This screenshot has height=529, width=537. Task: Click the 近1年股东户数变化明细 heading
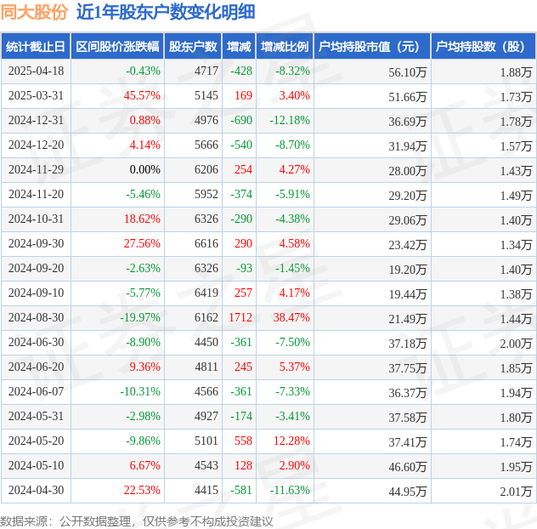point(166,12)
